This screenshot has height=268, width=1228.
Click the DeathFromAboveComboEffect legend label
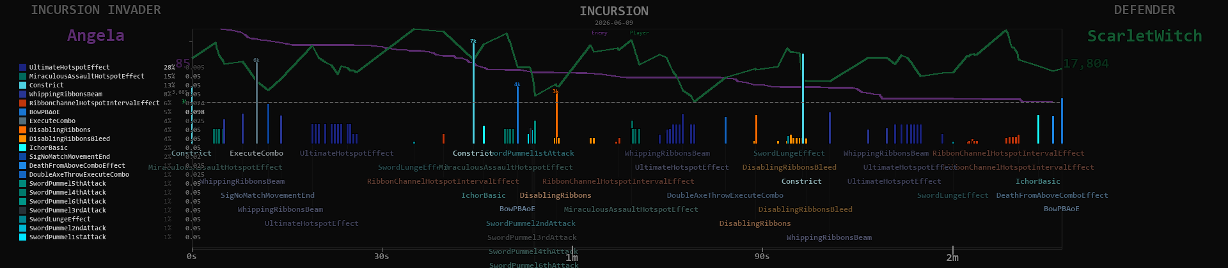pyautogui.click(x=77, y=165)
